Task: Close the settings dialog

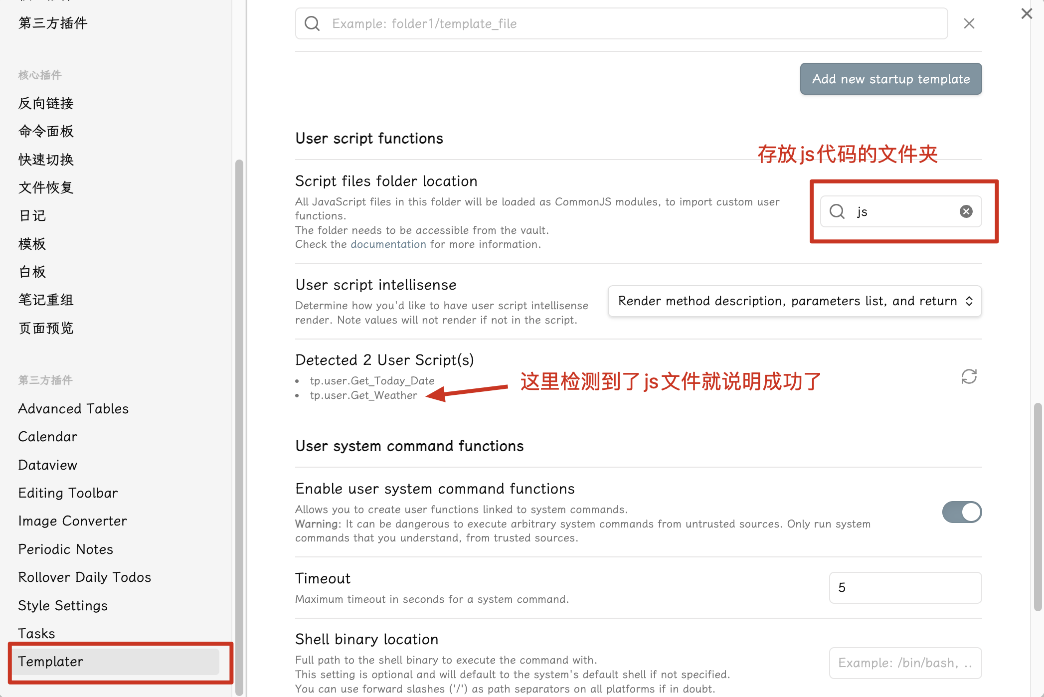Action: click(1027, 13)
